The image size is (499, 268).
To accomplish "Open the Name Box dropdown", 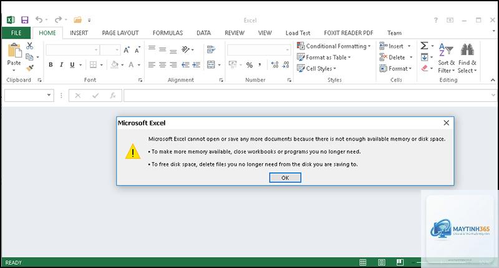I will pyautogui.click(x=49, y=95).
